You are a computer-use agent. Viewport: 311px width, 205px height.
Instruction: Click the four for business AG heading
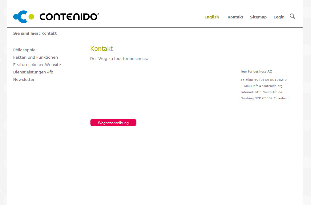[256, 72]
